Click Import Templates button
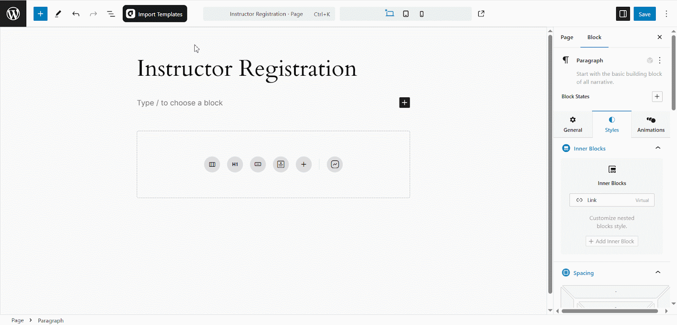 coord(155,14)
